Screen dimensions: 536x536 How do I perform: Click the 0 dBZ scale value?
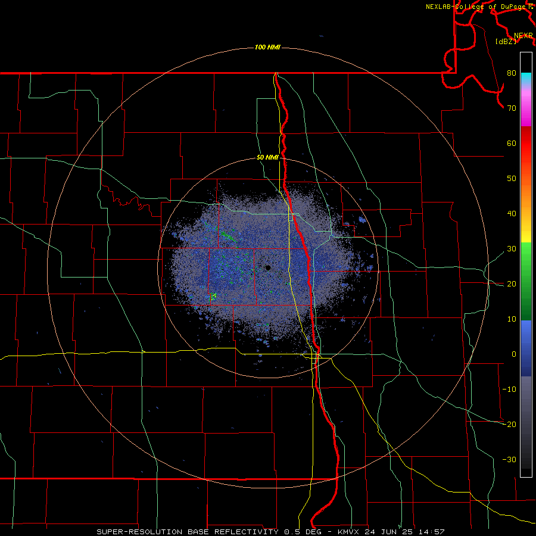tap(514, 354)
